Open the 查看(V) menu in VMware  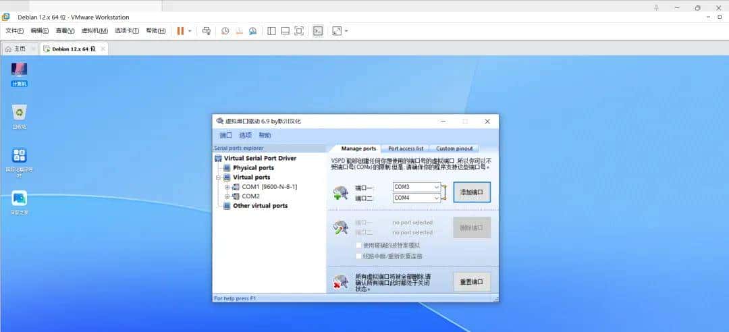pyautogui.click(x=65, y=31)
